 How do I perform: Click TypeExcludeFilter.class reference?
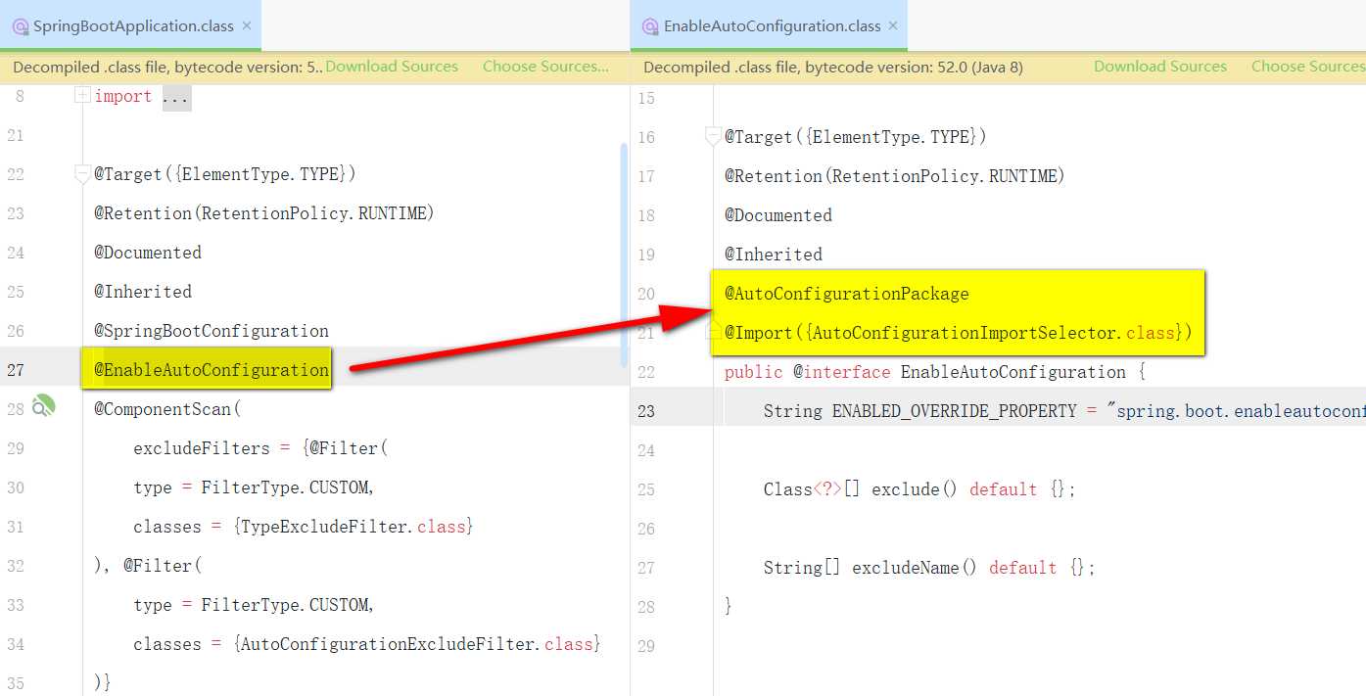tap(353, 527)
